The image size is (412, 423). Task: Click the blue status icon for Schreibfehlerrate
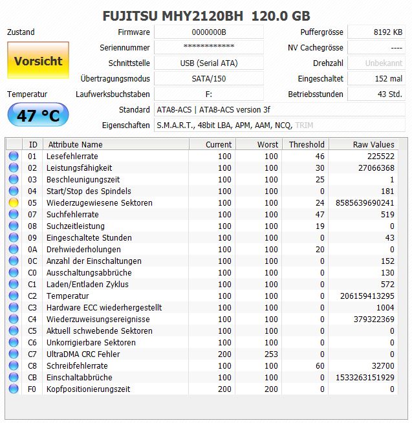[x=14, y=365]
